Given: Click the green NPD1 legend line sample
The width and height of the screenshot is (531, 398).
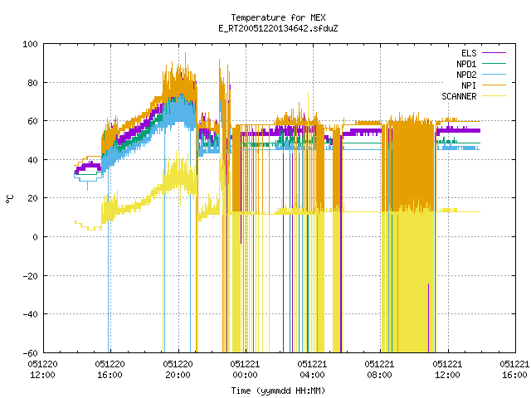Looking at the screenshot, I should 494,63.
